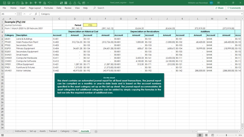Screen dimensions: 244x137
Task: Click the New sheet plus icon
Action: [96, 132]
